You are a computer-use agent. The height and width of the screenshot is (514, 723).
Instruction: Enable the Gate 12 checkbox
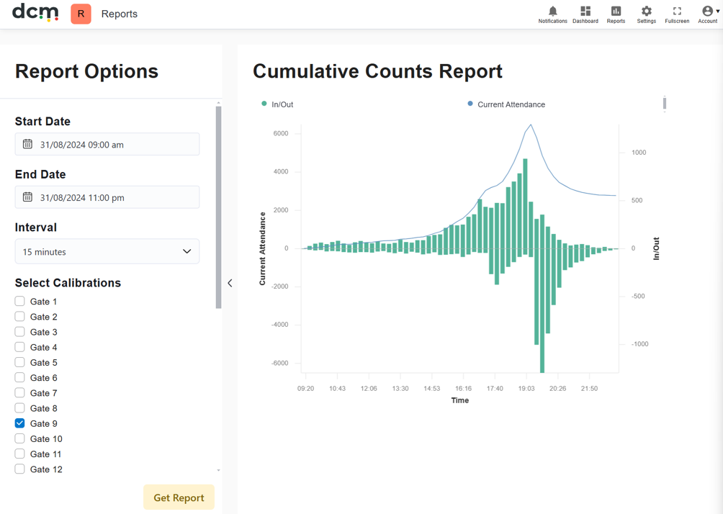click(x=20, y=469)
